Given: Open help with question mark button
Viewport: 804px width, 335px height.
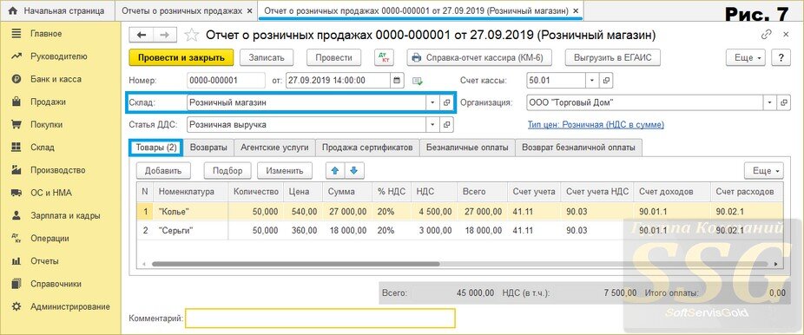Looking at the screenshot, I should point(781,57).
